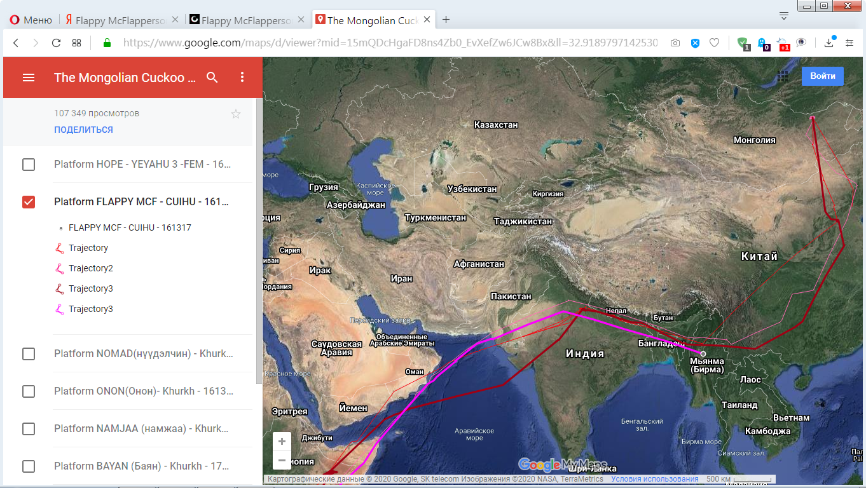
Task: Open the three-dot more options menu
Action: coord(242,78)
